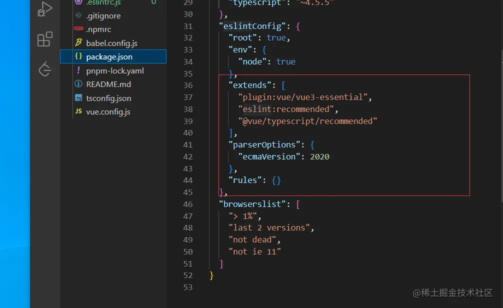Open the Run and Debug view
This screenshot has height=308, width=503.
44,9
